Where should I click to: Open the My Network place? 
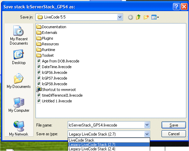tap(19, 128)
